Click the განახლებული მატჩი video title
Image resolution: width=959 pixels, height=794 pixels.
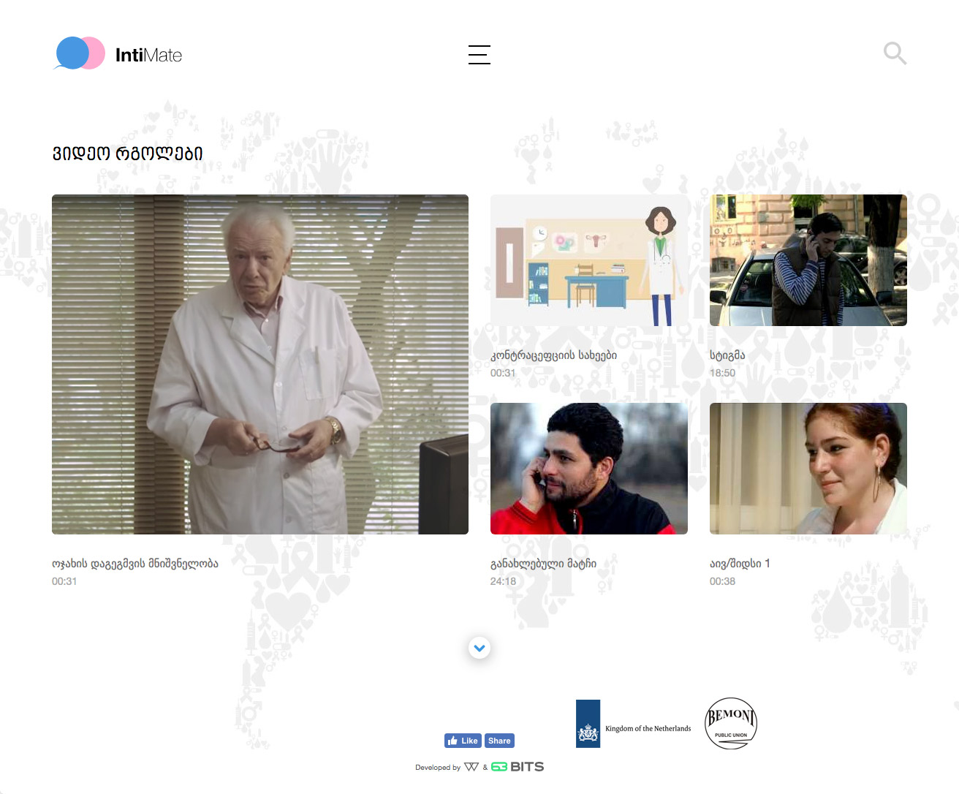point(543,564)
